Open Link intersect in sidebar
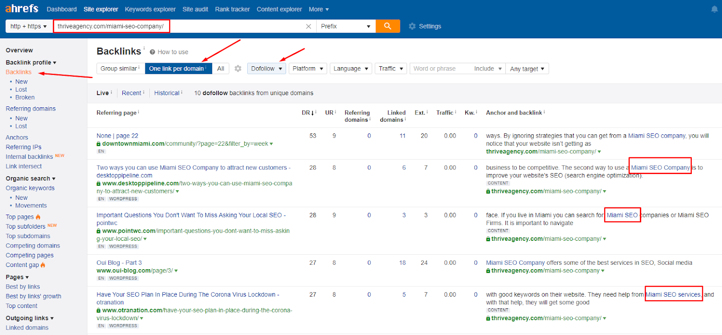Viewport: 722px width, 335px height. coord(23,166)
